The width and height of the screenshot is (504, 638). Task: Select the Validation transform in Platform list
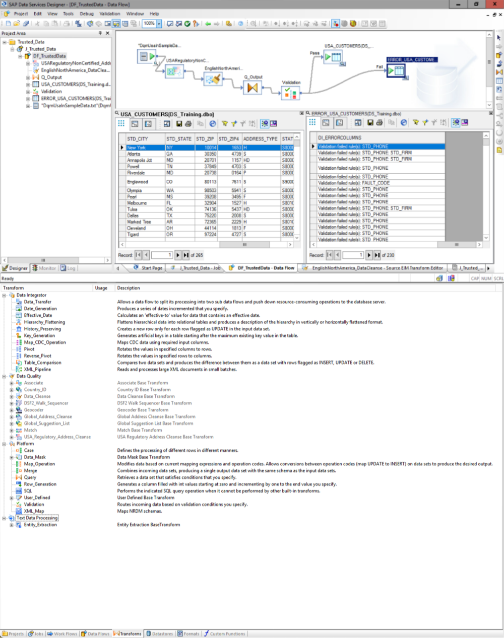tap(34, 504)
